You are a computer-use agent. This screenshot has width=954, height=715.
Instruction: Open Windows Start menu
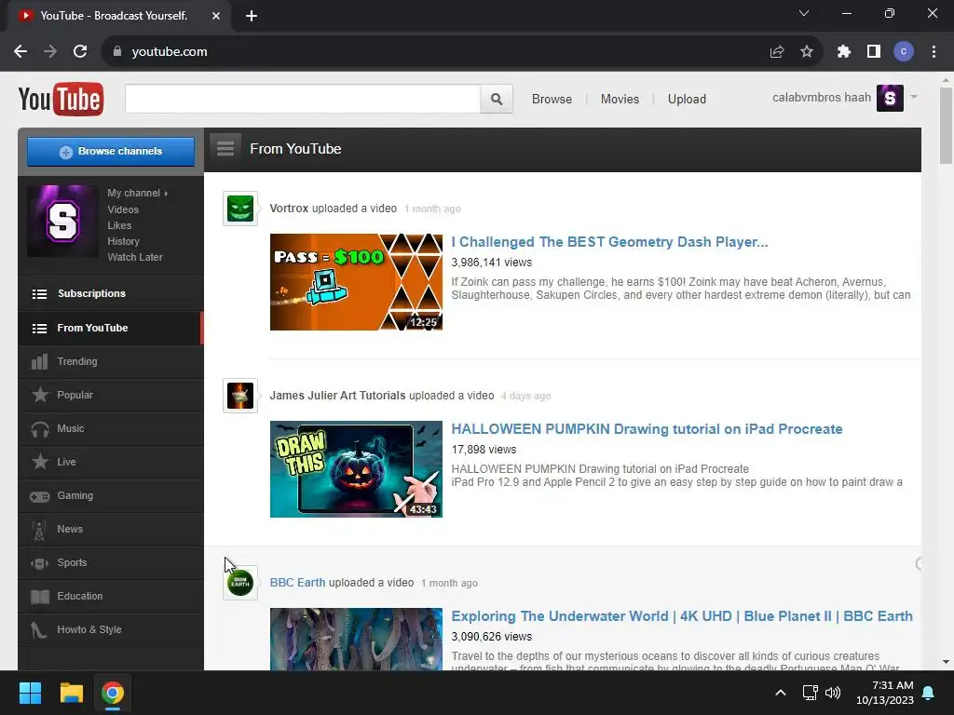[30, 693]
